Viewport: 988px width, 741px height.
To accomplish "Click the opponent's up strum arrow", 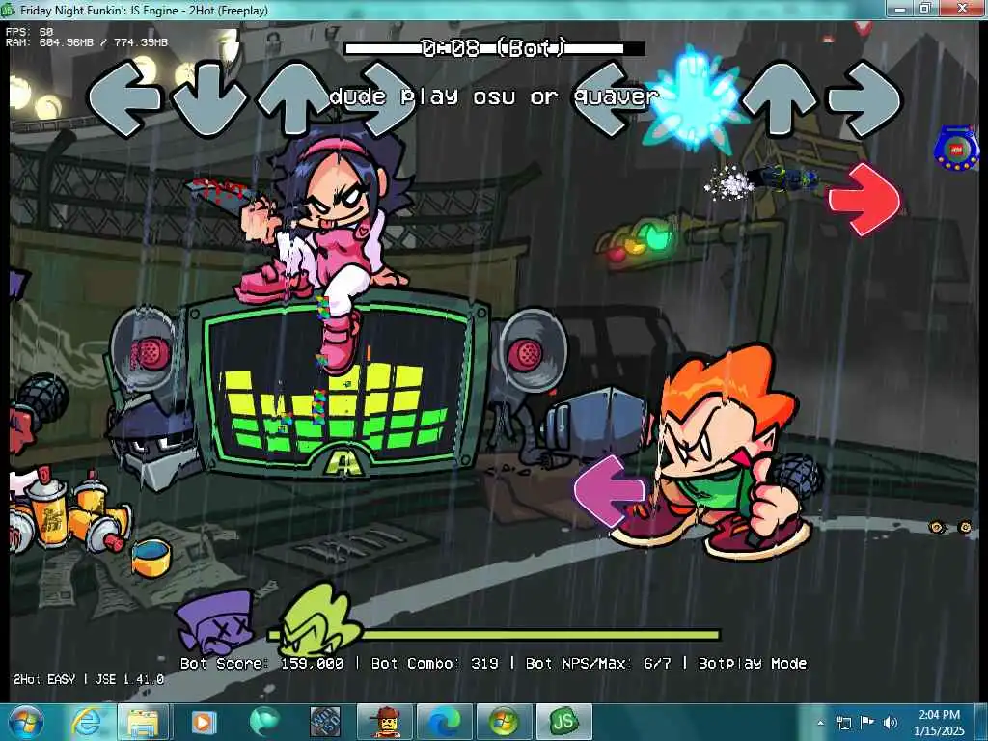I will pos(293,97).
